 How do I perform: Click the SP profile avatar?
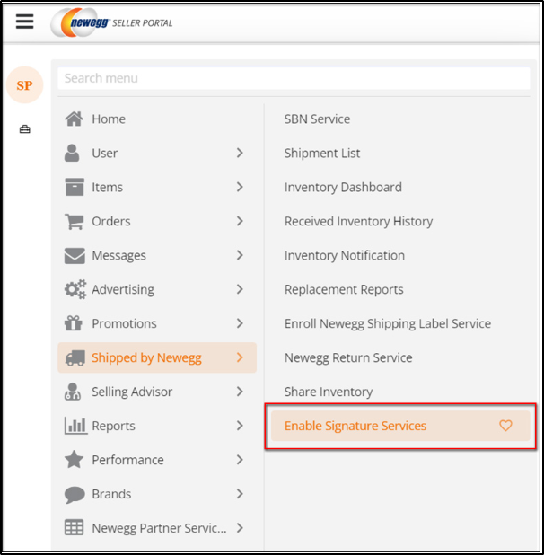coord(25,85)
